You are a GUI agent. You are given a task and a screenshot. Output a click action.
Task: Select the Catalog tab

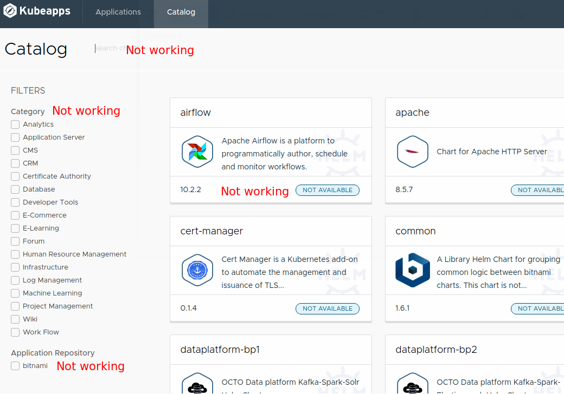(181, 11)
